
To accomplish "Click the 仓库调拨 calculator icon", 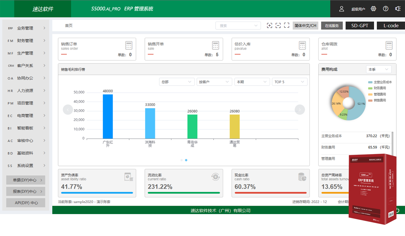I will pyautogui.click(x=389, y=46).
